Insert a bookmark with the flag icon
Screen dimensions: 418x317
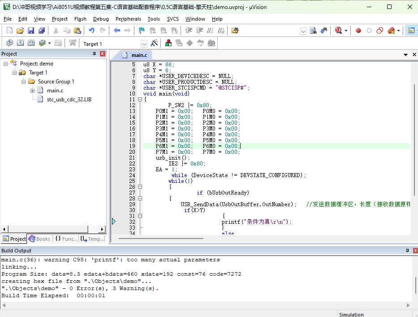[x=142, y=30]
